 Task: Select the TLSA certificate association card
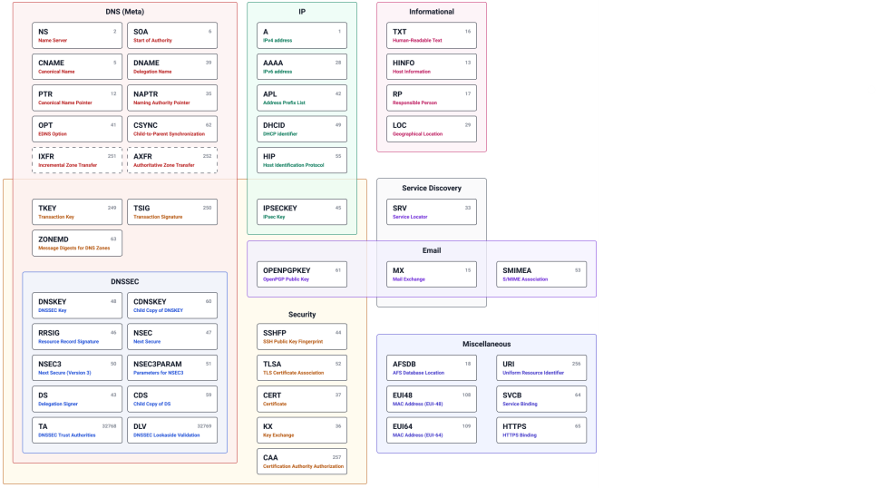302,367
